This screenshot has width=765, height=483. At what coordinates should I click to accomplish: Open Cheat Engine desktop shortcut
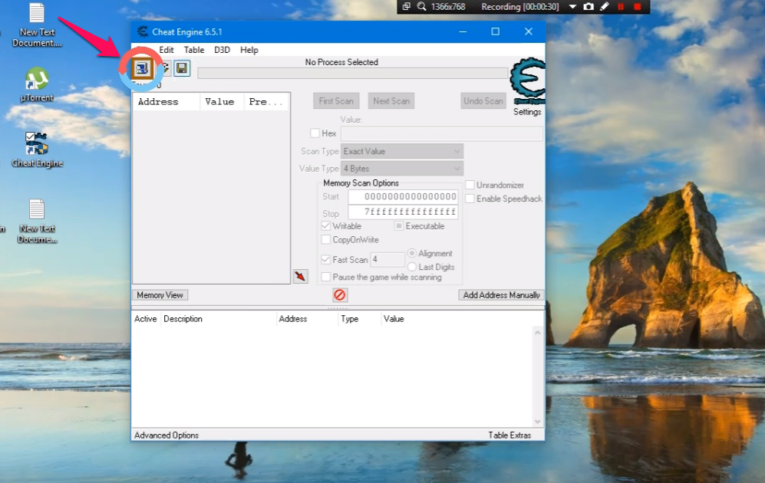[37, 149]
